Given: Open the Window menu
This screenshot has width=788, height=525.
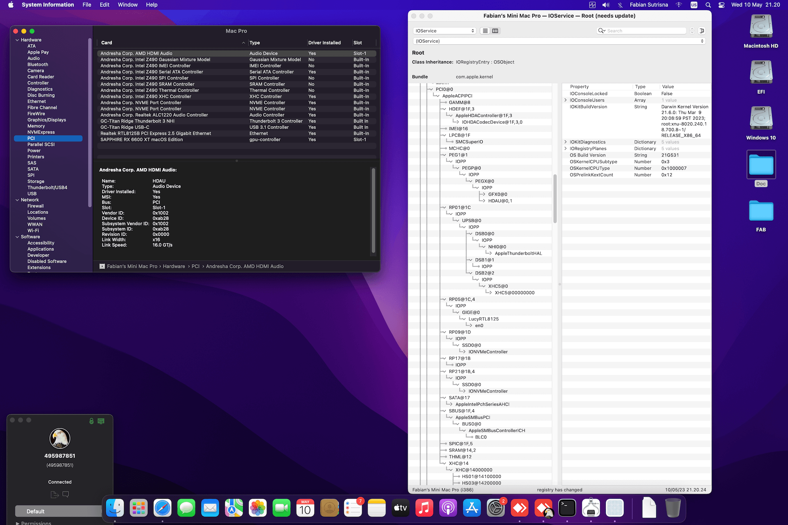Looking at the screenshot, I should click(x=128, y=5).
